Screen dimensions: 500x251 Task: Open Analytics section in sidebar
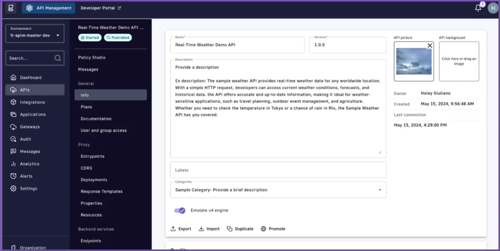point(29,164)
